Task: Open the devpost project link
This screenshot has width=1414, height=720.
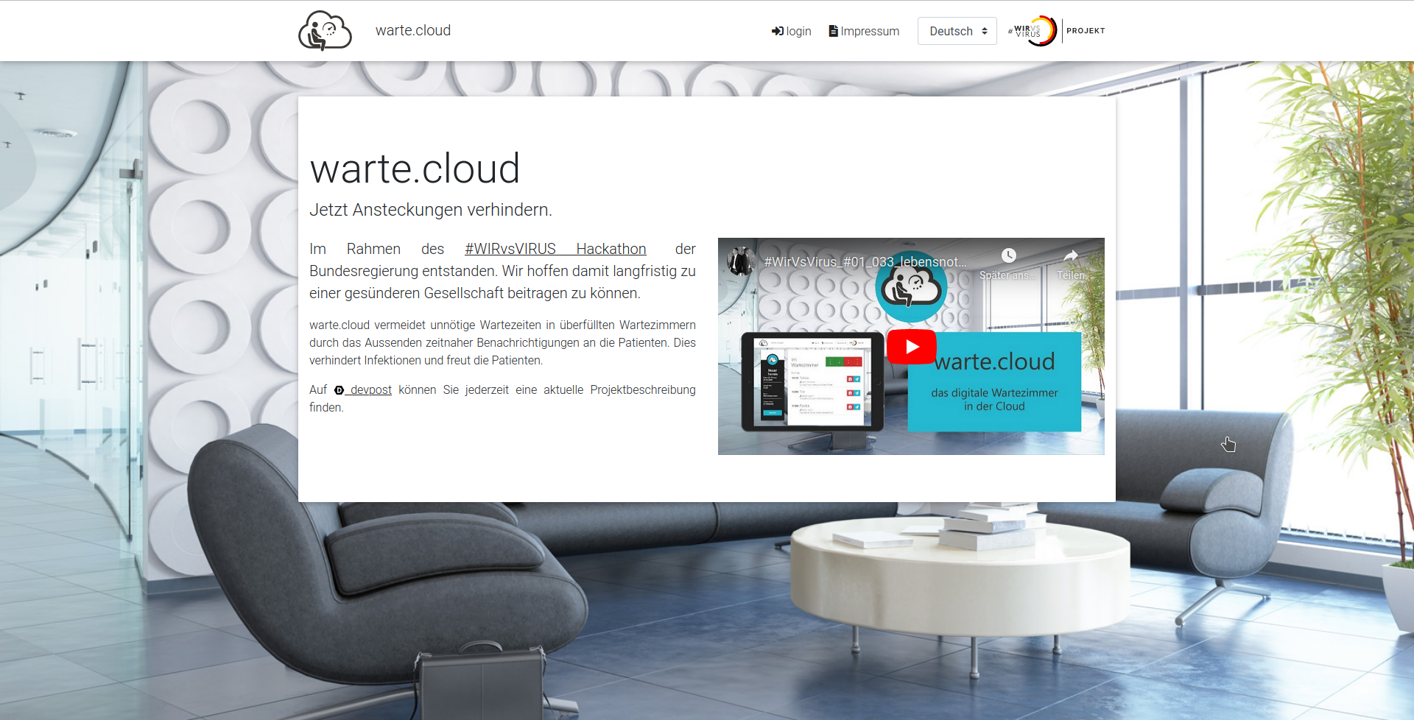Action: pos(363,389)
